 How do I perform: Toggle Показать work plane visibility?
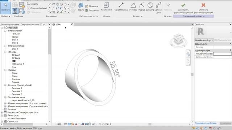click(x=92, y=6)
